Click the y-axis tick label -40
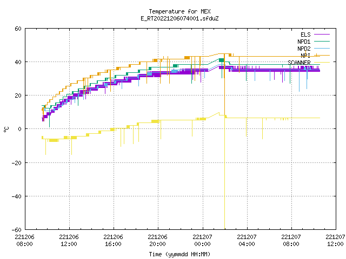 17,196
